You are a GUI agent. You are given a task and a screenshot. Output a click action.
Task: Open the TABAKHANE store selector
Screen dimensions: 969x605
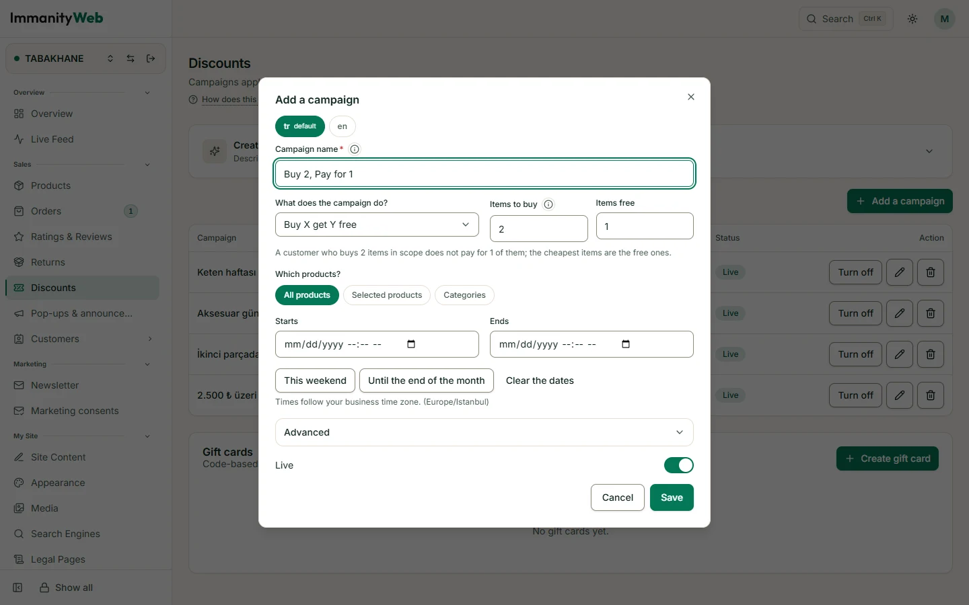tap(64, 58)
